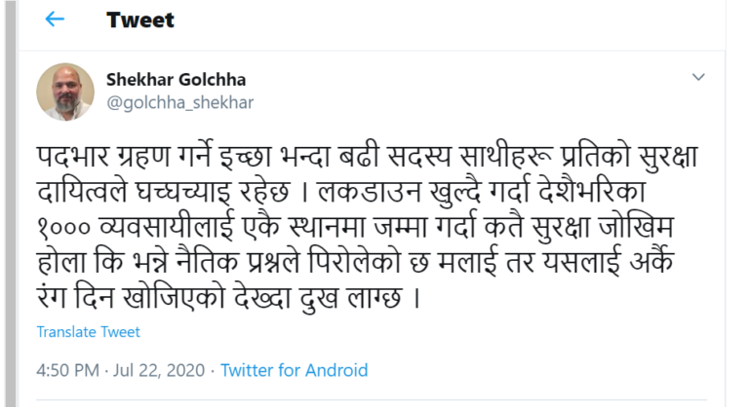Open the tweet options chevron
Screen dimensions: 749x407
pyautogui.click(x=698, y=77)
